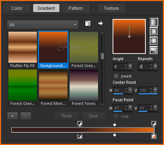Toggle the Invert checkbox
164x145 pixels.
pyautogui.click(x=116, y=76)
